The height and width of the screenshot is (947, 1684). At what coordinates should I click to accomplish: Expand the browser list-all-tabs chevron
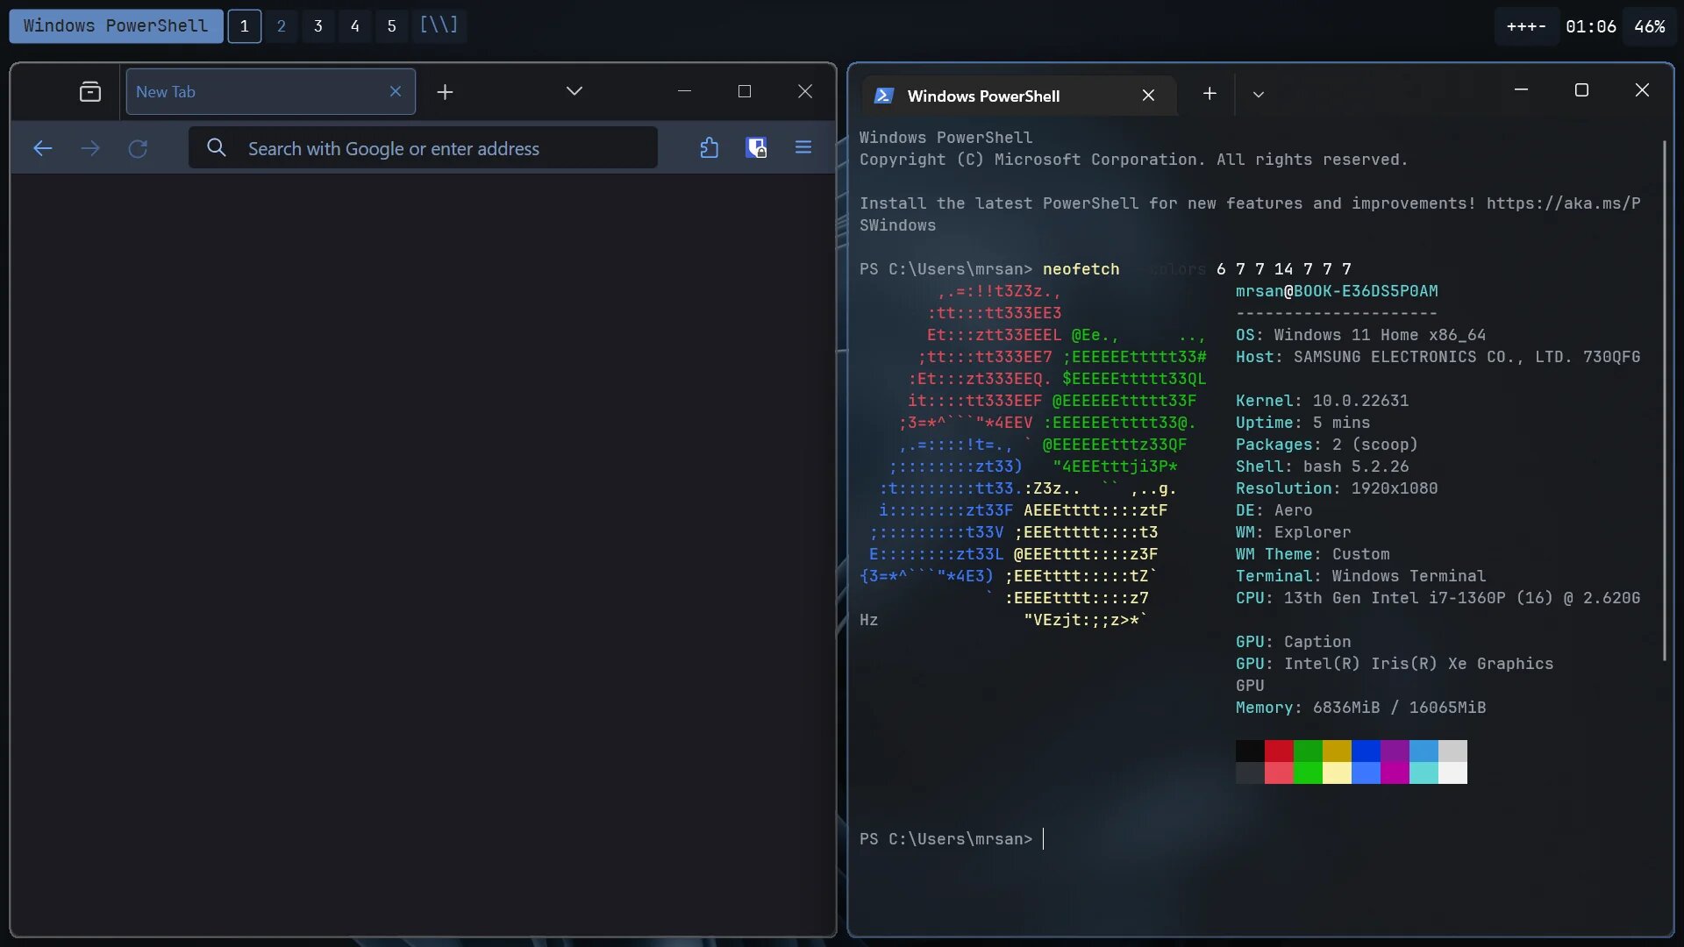pyautogui.click(x=574, y=91)
